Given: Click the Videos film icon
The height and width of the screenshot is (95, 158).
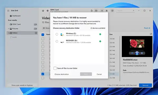Looking at the screenshot, I should pyautogui.click(x=11, y=33).
